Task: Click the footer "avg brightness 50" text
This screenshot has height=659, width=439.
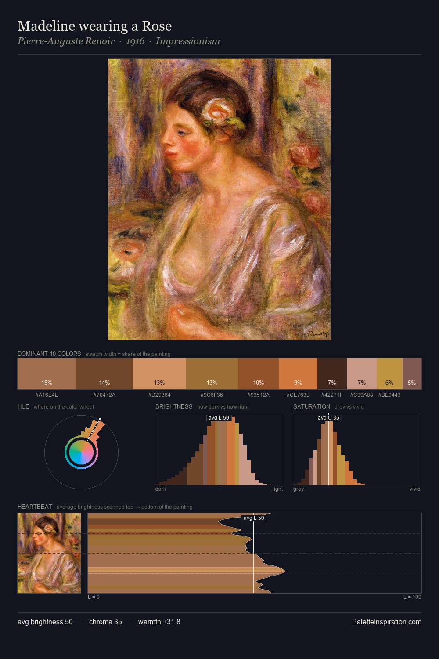Action: 45,622
